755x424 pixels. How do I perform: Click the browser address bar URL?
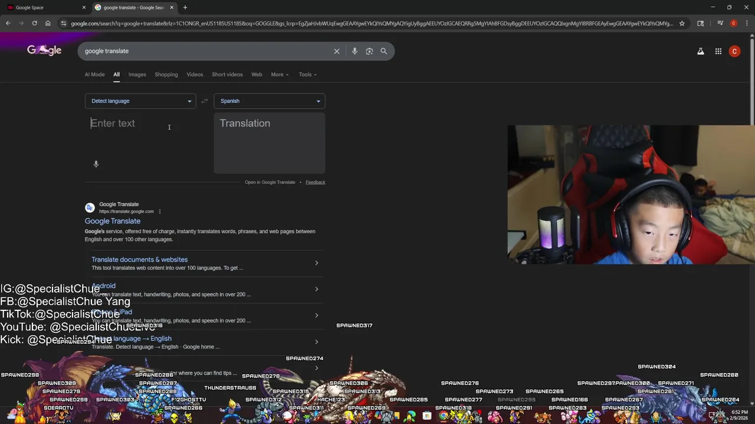(372, 24)
